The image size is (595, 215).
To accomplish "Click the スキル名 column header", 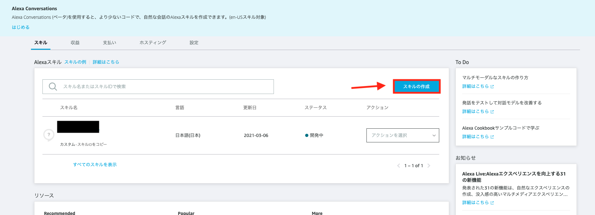I will tap(69, 108).
